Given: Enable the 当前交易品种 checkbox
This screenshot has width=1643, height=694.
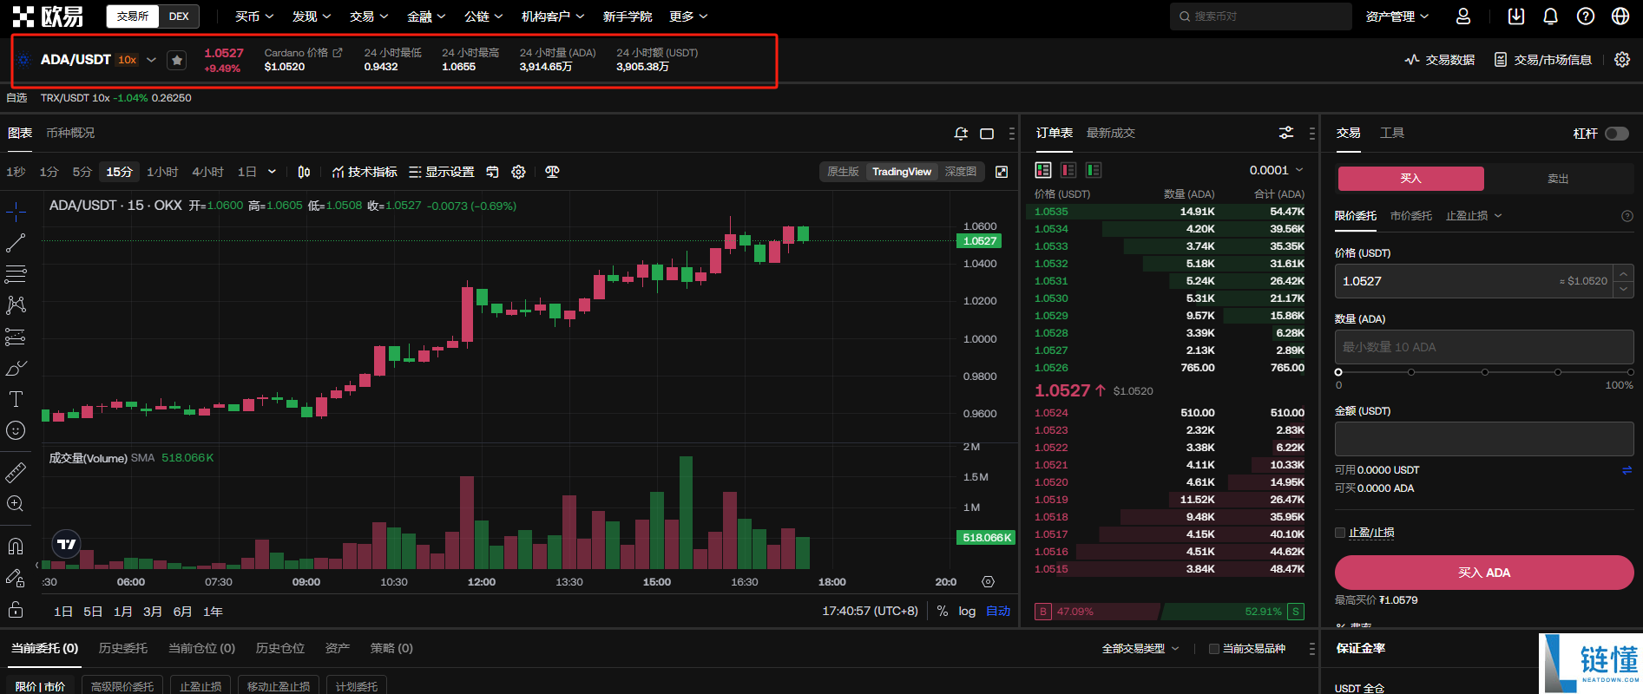Looking at the screenshot, I should pyautogui.click(x=1214, y=649).
